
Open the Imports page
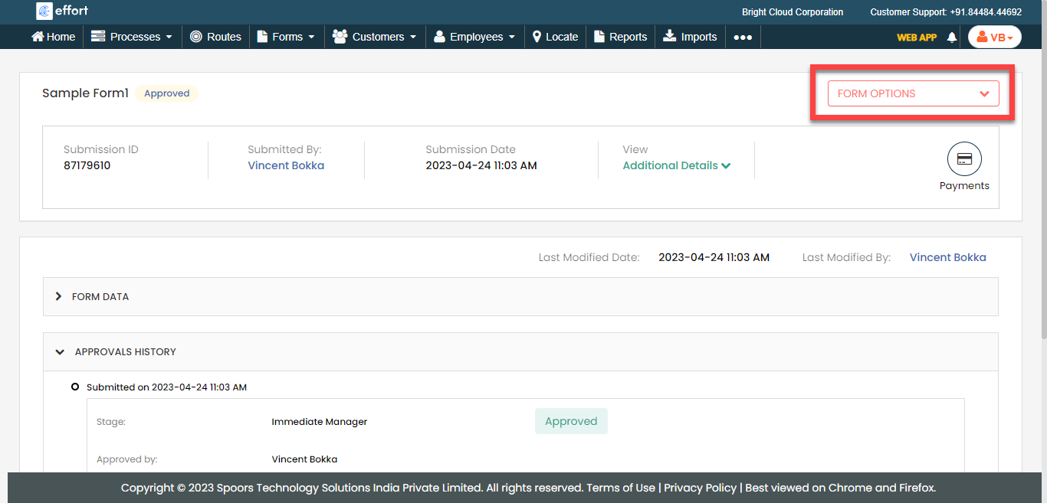(690, 37)
